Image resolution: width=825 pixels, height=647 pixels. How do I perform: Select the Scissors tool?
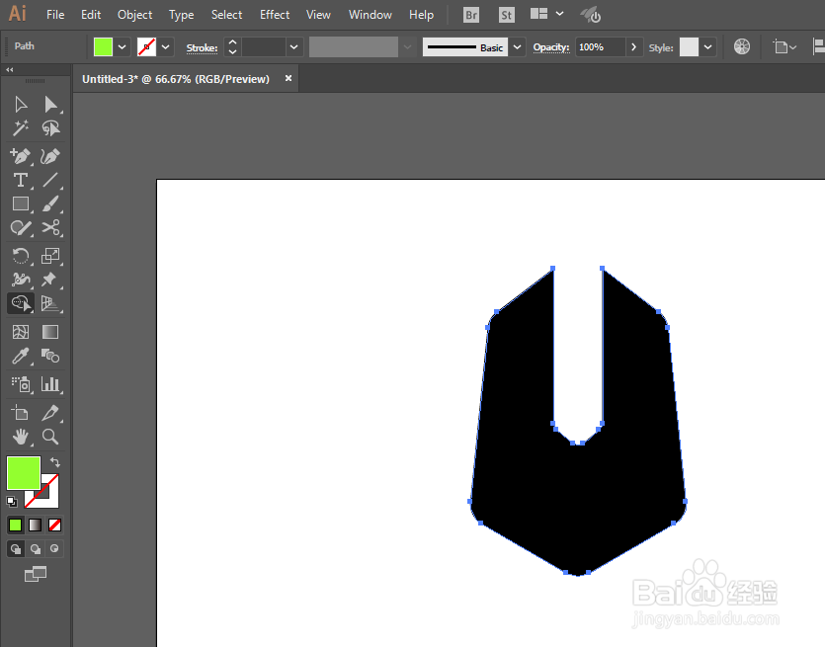click(51, 228)
